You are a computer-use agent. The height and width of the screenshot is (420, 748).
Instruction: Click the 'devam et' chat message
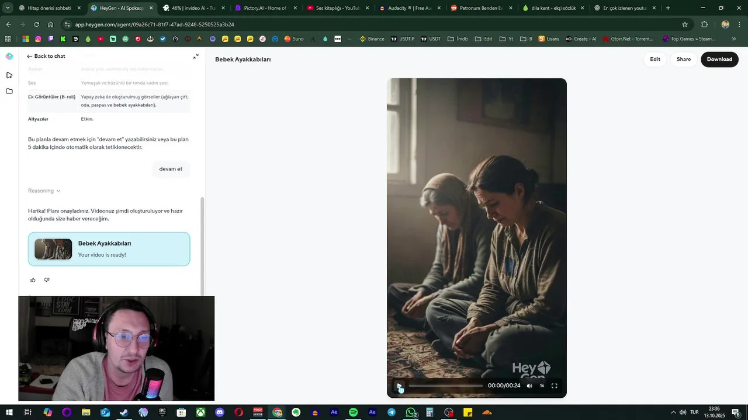tap(171, 169)
